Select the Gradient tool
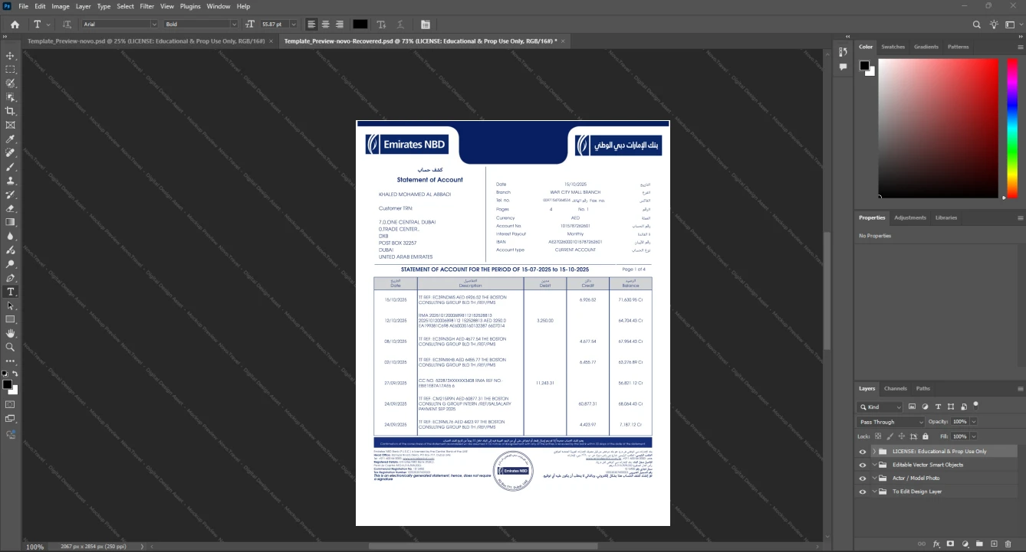This screenshot has height=552, width=1026. (x=11, y=222)
